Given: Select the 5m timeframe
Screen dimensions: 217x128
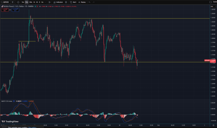Looking at the screenshot, I should coord(23,2).
